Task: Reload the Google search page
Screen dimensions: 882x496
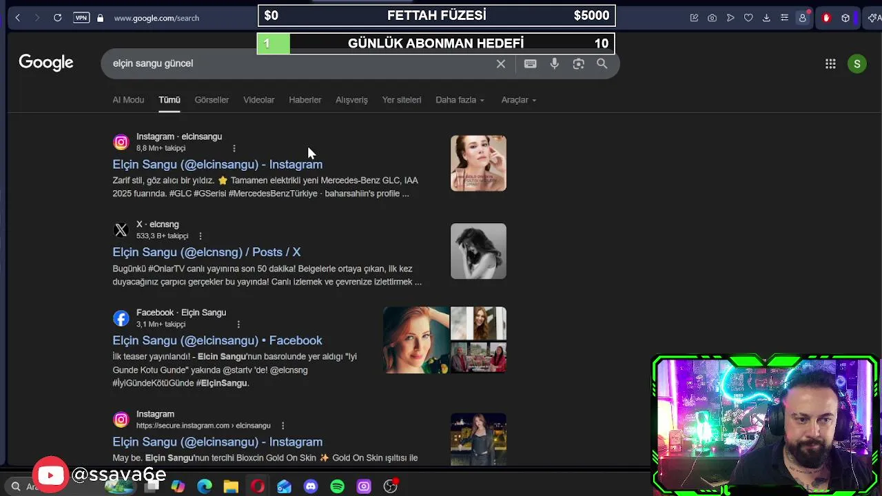Action: coord(58,18)
